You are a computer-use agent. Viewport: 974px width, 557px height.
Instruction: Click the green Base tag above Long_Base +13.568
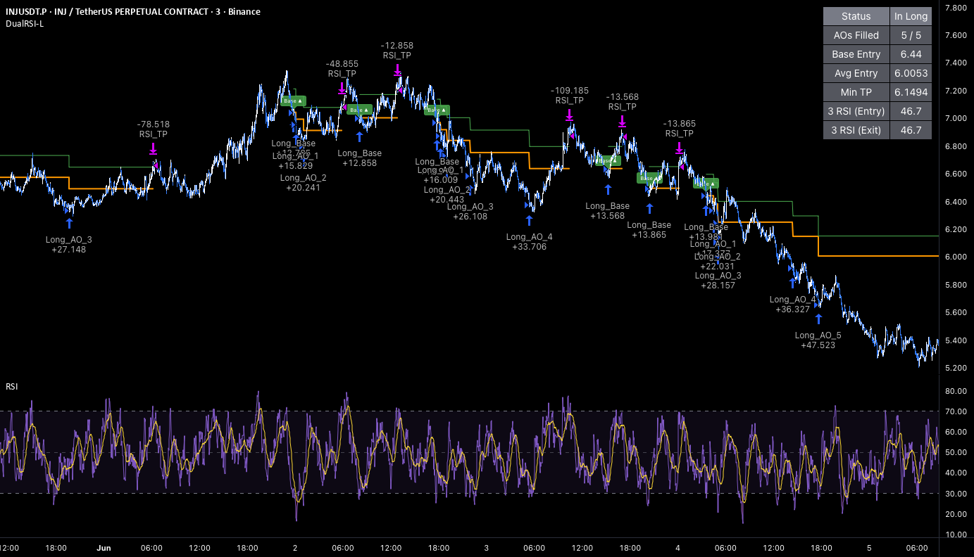[607, 160]
